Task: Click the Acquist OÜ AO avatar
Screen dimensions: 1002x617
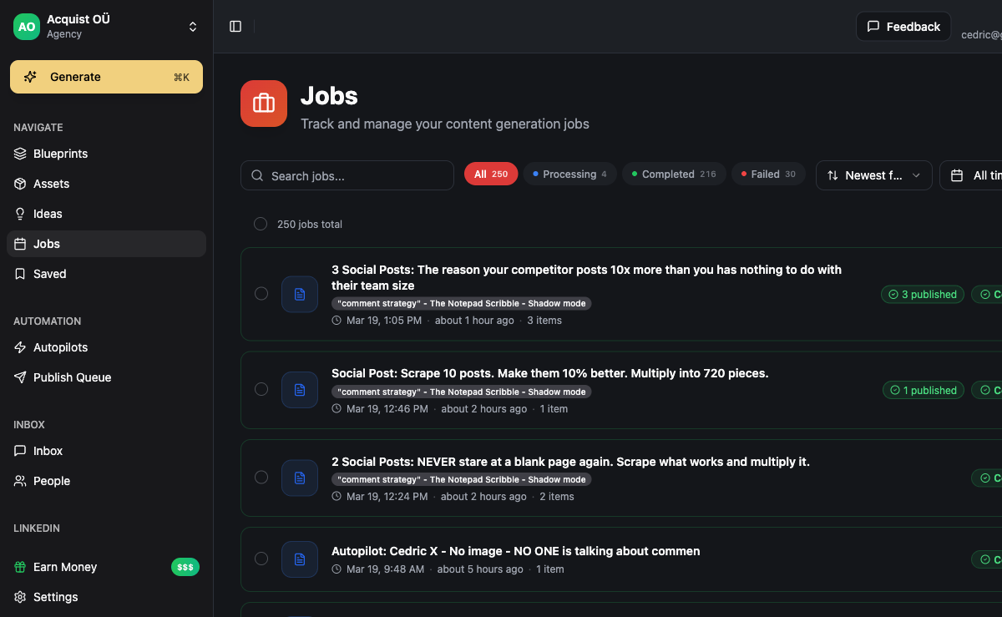Action: point(27,27)
